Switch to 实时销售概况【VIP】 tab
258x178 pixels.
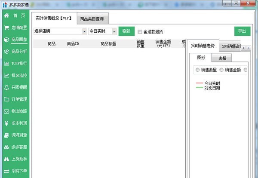pyautogui.click(x=54, y=18)
